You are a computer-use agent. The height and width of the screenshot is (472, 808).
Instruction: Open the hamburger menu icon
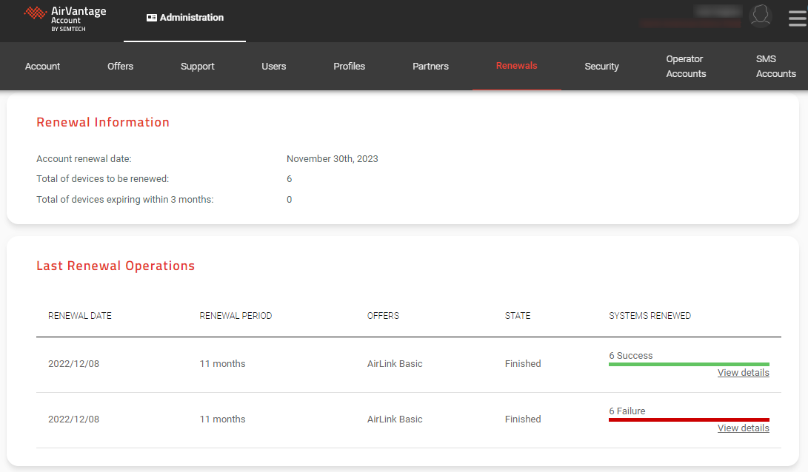tap(797, 18)
